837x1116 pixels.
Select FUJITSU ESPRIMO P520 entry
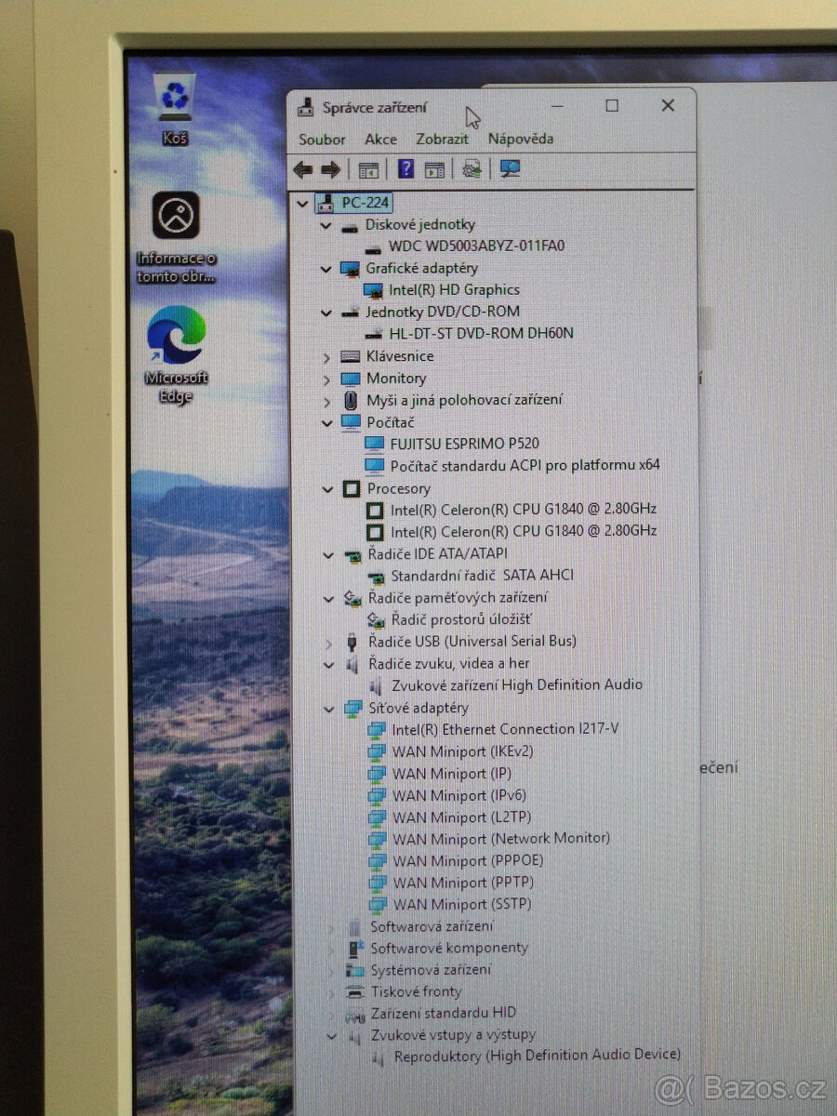point(464,444)
